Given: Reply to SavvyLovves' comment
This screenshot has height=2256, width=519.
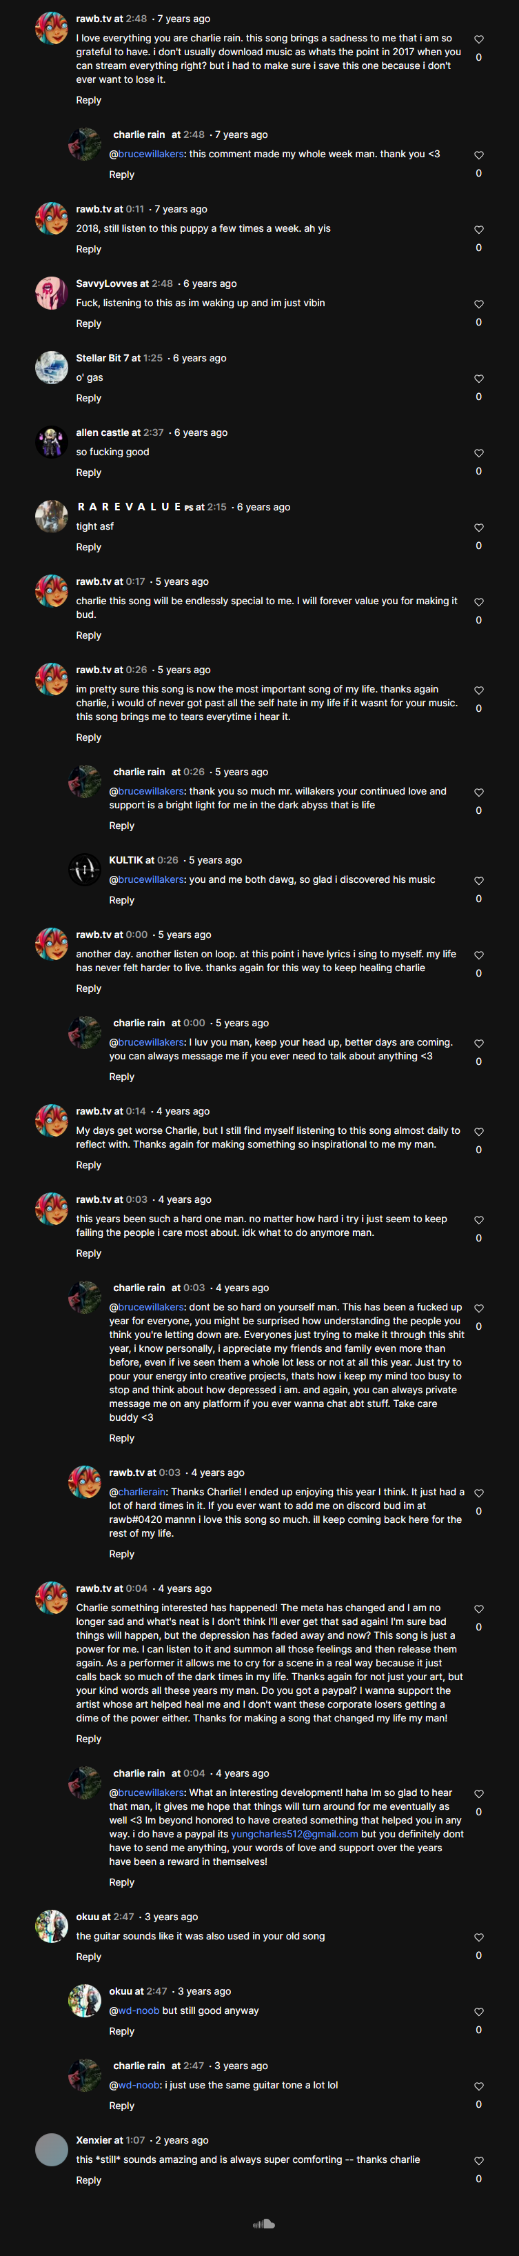Looking at the screenshot, I should (x=88, y=324).
